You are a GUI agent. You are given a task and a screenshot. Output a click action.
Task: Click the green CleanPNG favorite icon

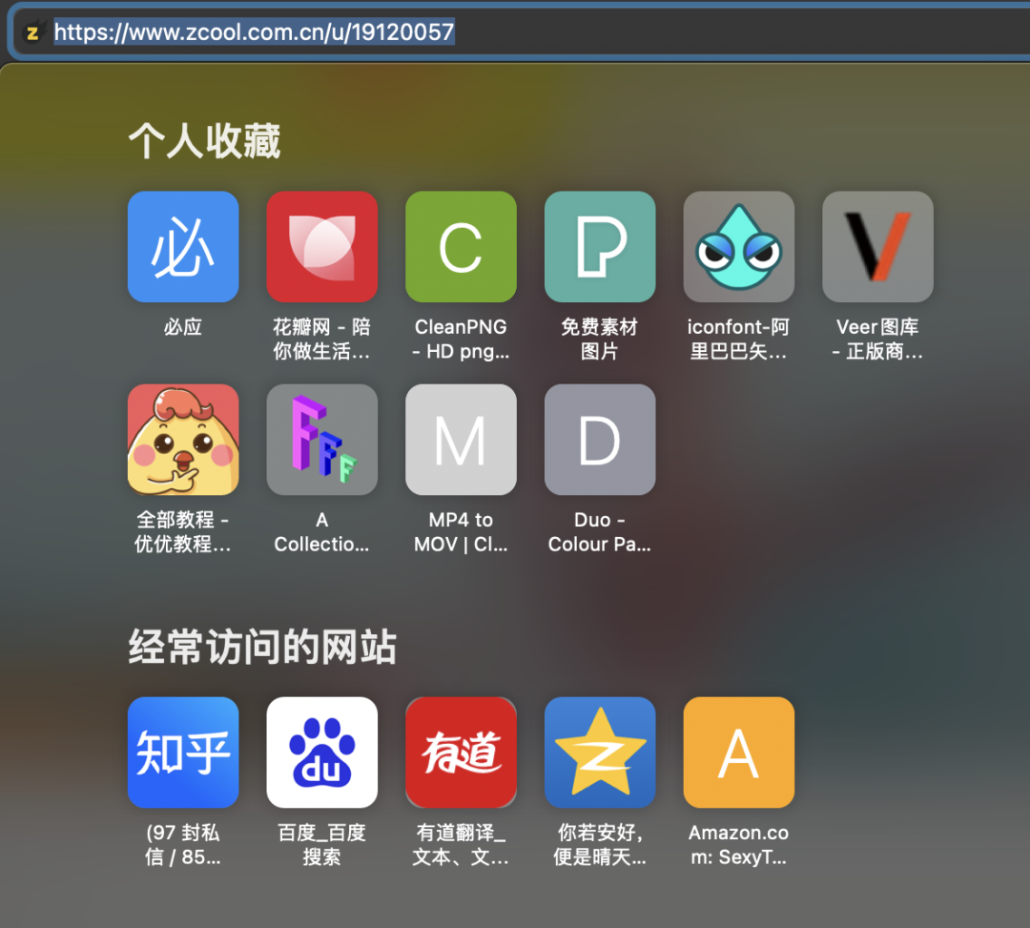[x=461, y=247]
